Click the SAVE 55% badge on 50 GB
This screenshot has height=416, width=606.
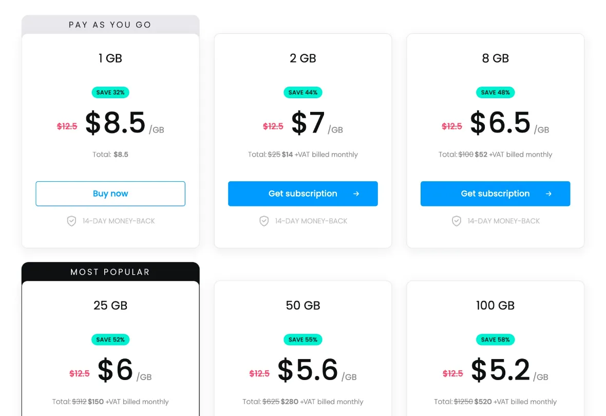pos(302,339)
